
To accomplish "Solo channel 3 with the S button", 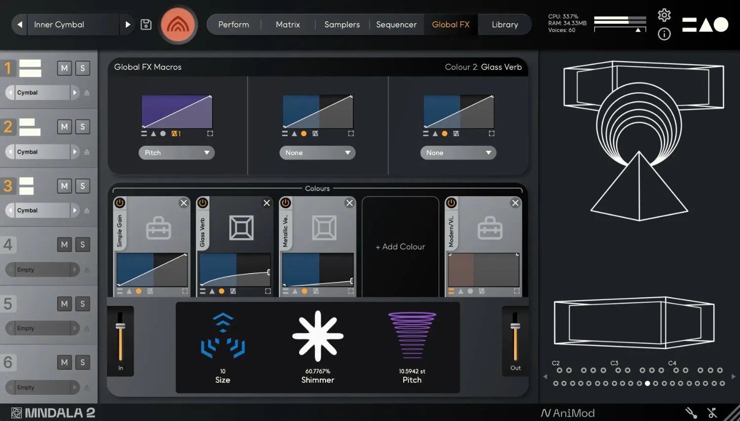I will [82, 186].
